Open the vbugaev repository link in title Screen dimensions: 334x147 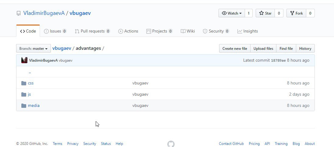point(80,13)
